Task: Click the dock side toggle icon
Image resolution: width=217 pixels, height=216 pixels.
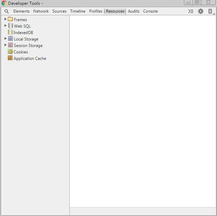Action: (x=210, y=11)
